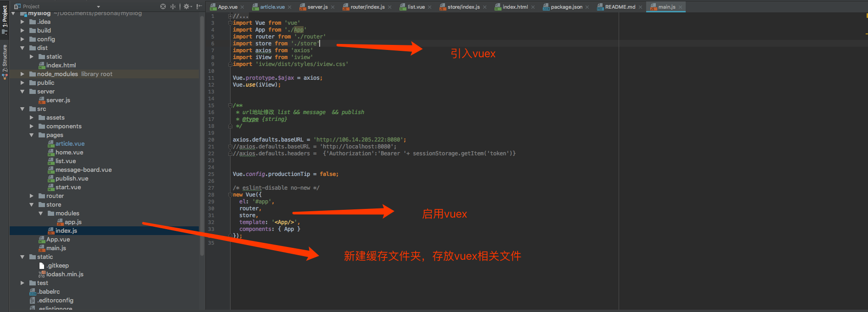Collapse the server folder
Screen dimensions: 868x312
(x=22, y=91)
